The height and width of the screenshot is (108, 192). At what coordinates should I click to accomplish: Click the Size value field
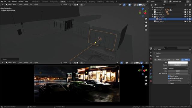178,71
